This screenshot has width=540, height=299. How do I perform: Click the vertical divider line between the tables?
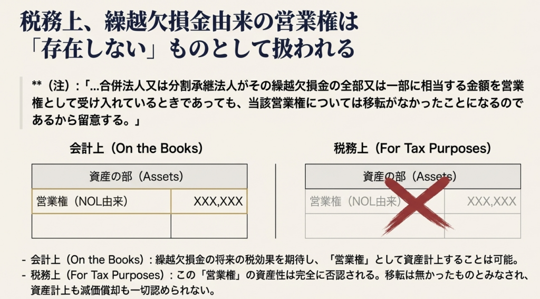tap(276, 200)
